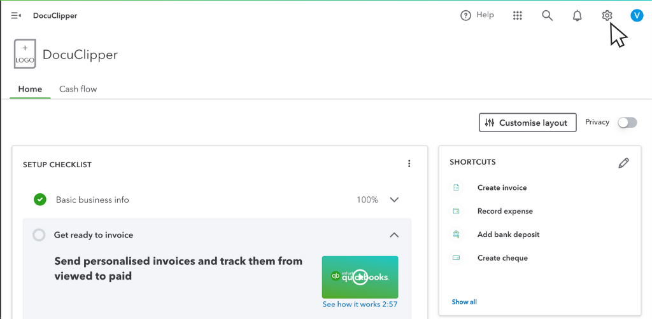The image size is (652, 319).
Task: Click the Help label in header
Action: [485, 15]
